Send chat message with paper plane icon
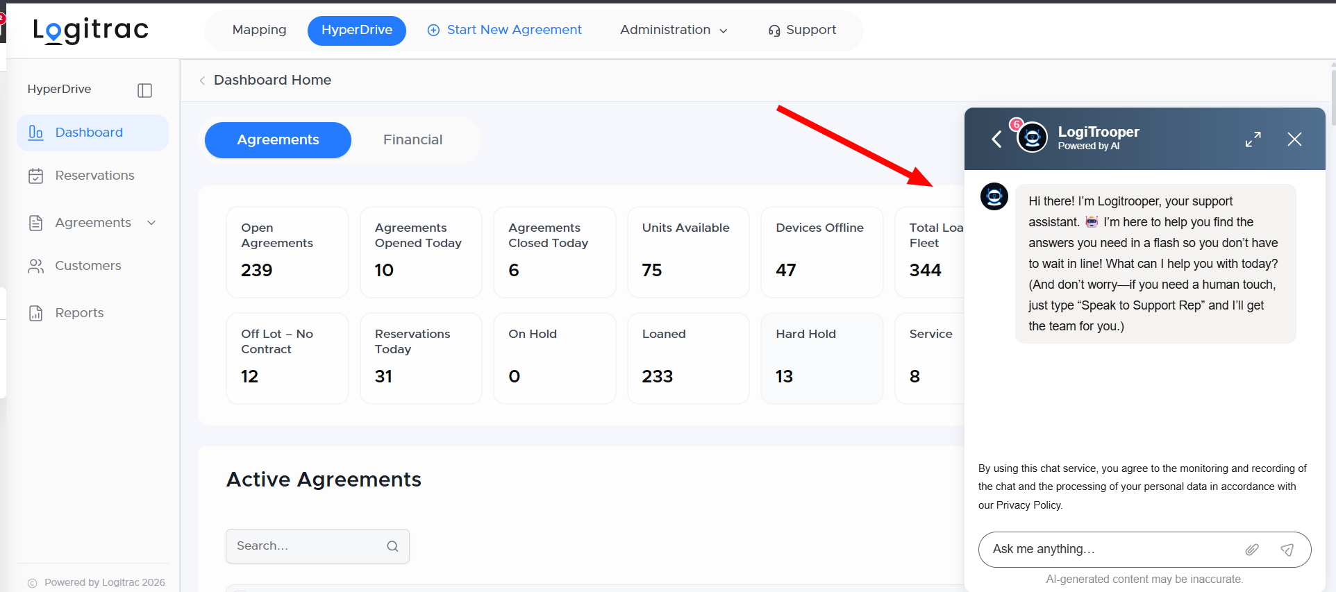Viewport: 1336px width, 592px height. (1287, 550)
